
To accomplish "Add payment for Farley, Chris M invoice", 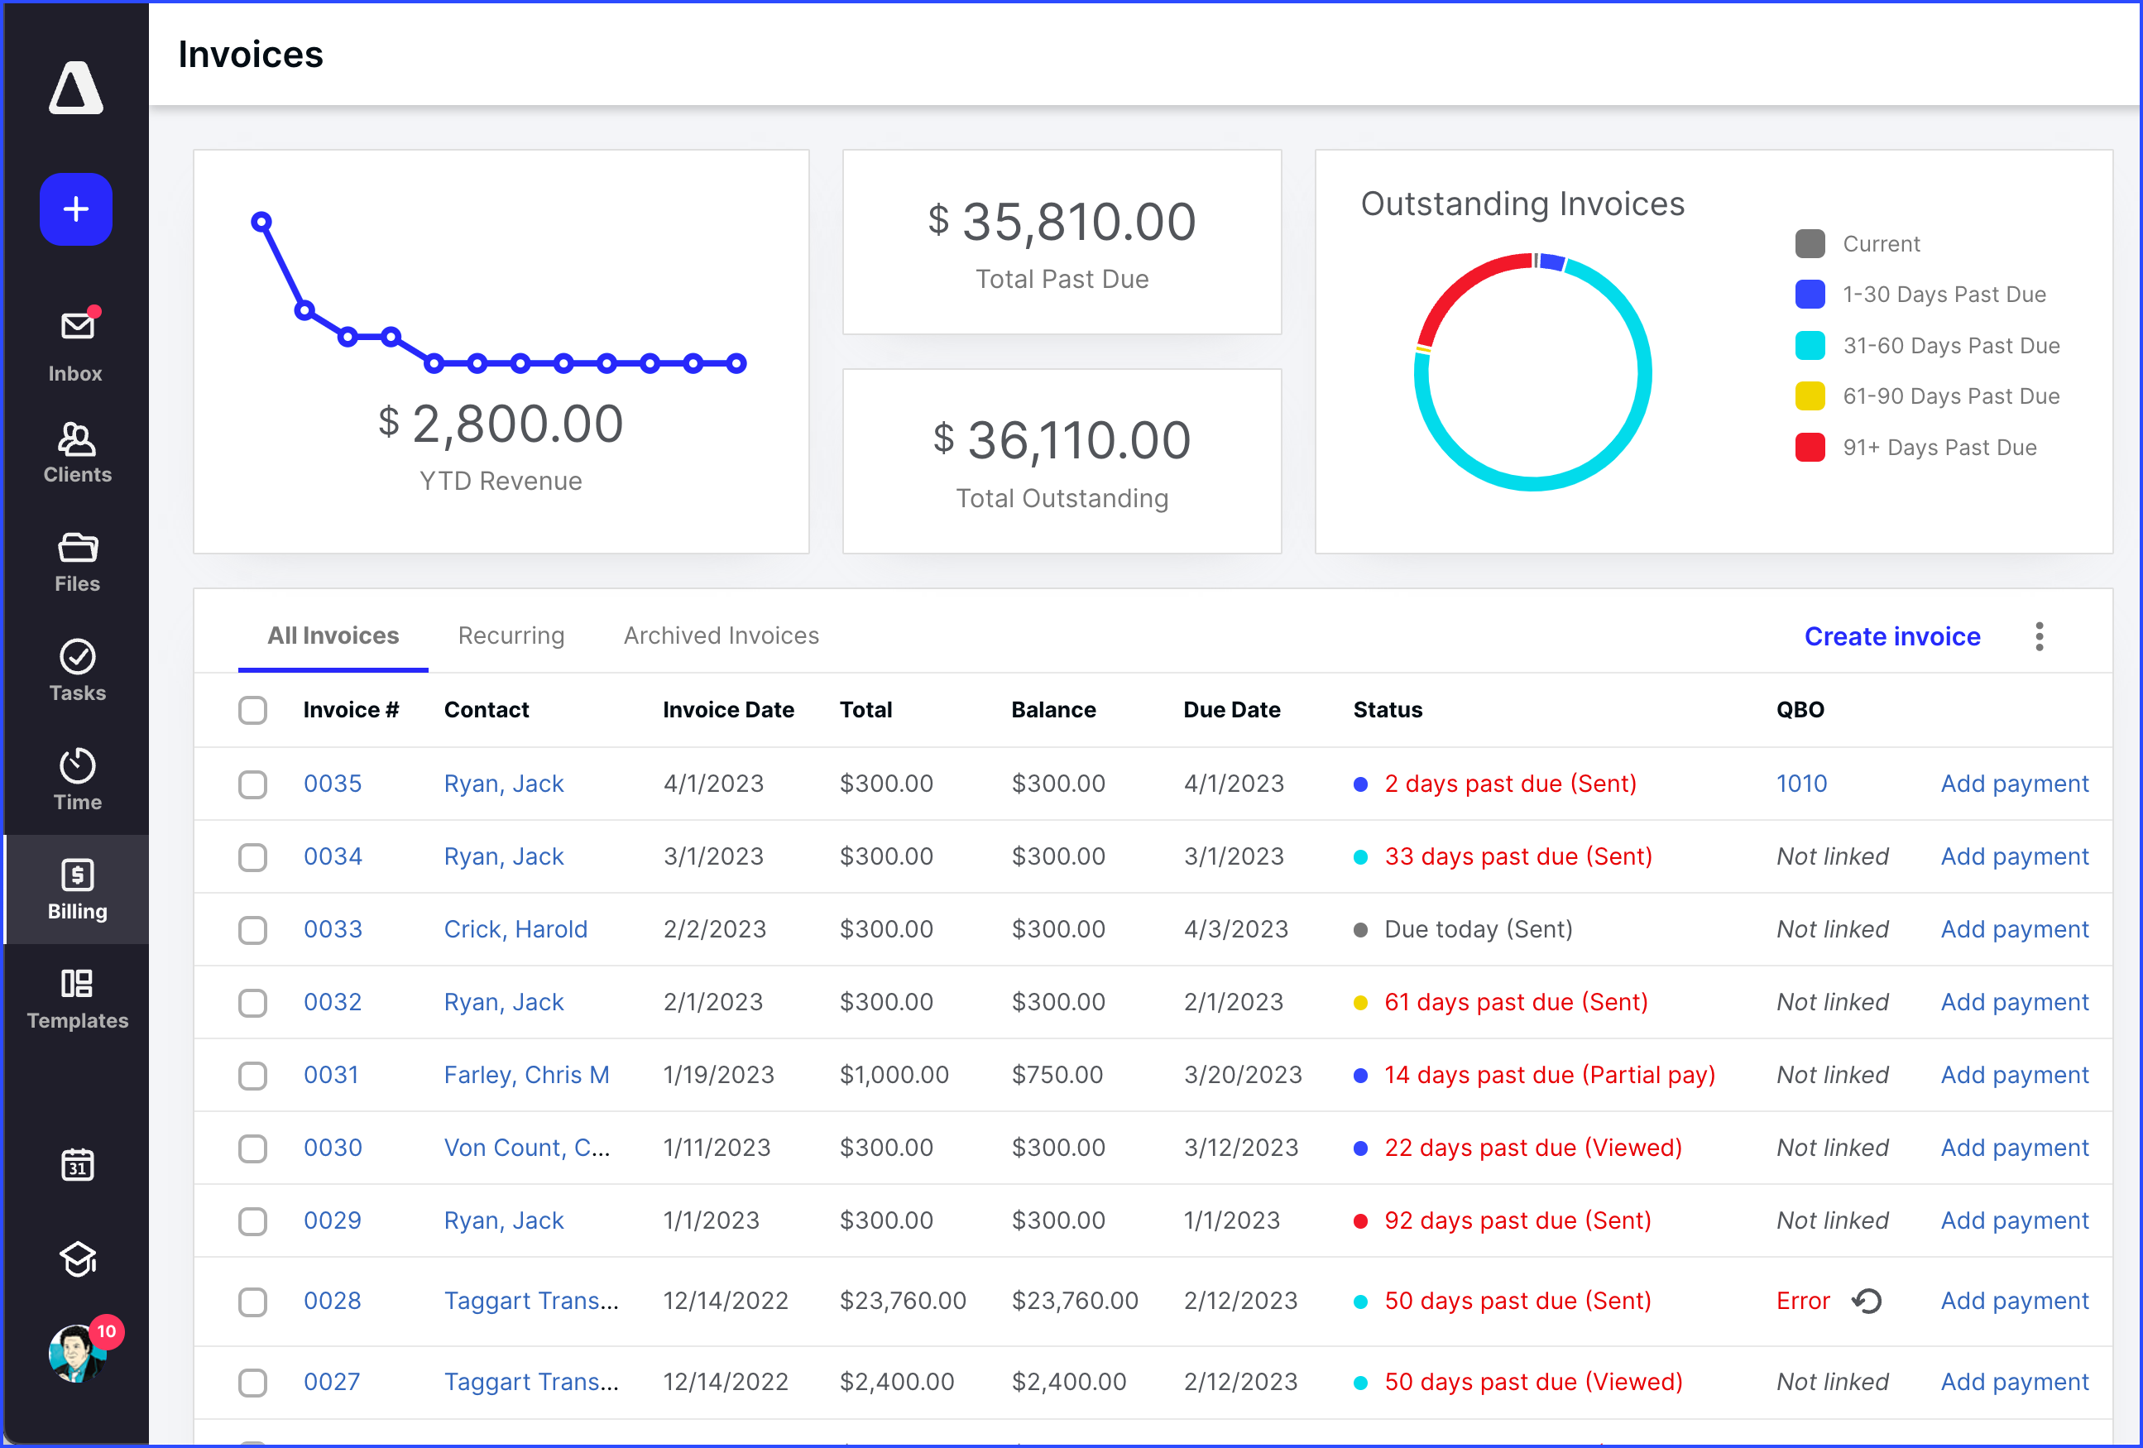I will (x=2015, y=1076).
